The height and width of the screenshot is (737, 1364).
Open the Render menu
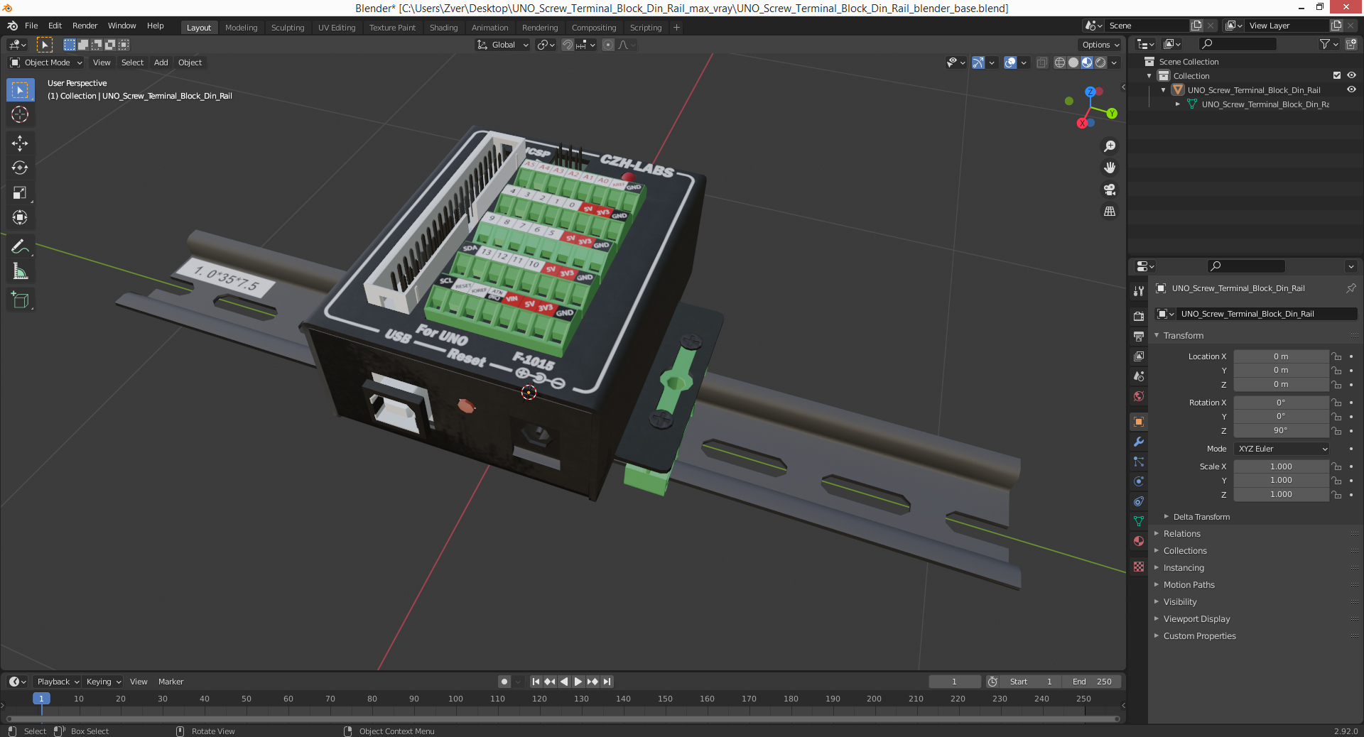tap(85, 26)
